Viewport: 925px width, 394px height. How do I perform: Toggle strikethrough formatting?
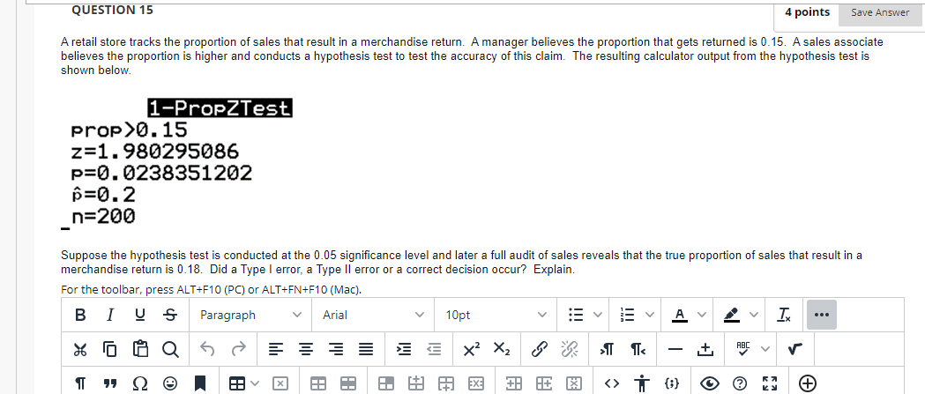(168, 315)
